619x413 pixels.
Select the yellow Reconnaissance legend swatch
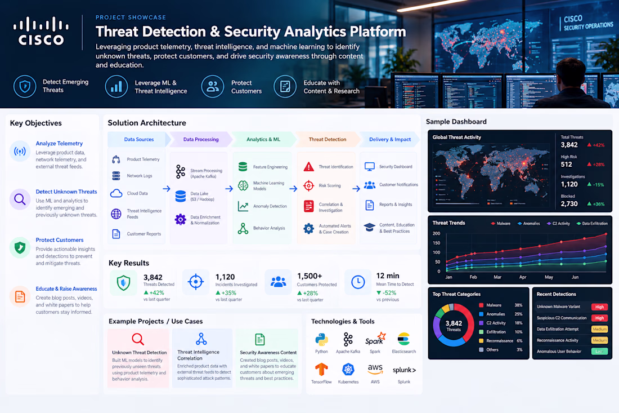(481, 341)
